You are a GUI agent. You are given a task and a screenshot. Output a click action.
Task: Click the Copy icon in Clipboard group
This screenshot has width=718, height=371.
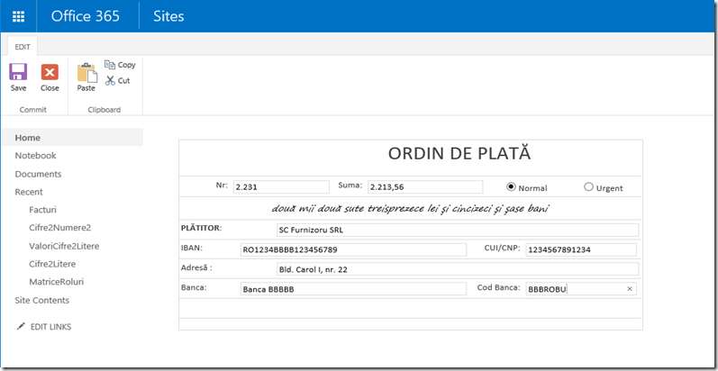point(111,65)
